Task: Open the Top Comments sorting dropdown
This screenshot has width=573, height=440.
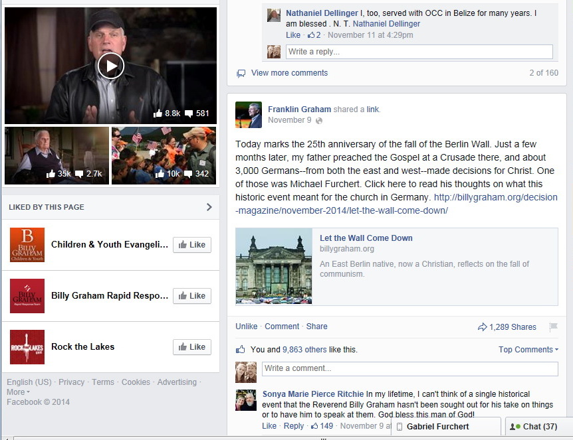Action: pos(528,350)
